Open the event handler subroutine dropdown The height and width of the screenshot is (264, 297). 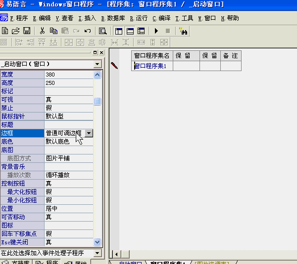coord(97,253)
